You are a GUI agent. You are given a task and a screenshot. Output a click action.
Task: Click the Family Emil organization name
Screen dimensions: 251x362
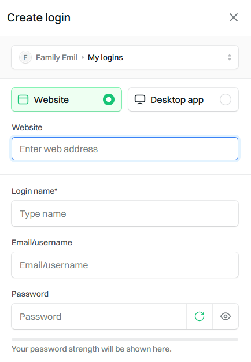pyautogui.click(x=57, y=57)
